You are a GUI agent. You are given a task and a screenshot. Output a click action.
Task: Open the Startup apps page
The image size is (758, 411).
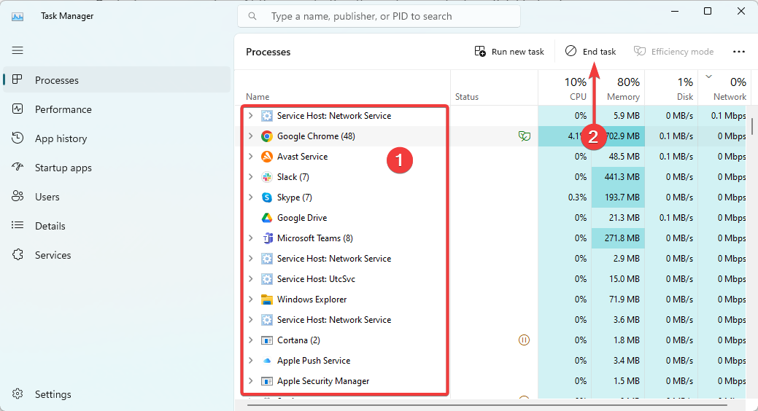point(117,168)
